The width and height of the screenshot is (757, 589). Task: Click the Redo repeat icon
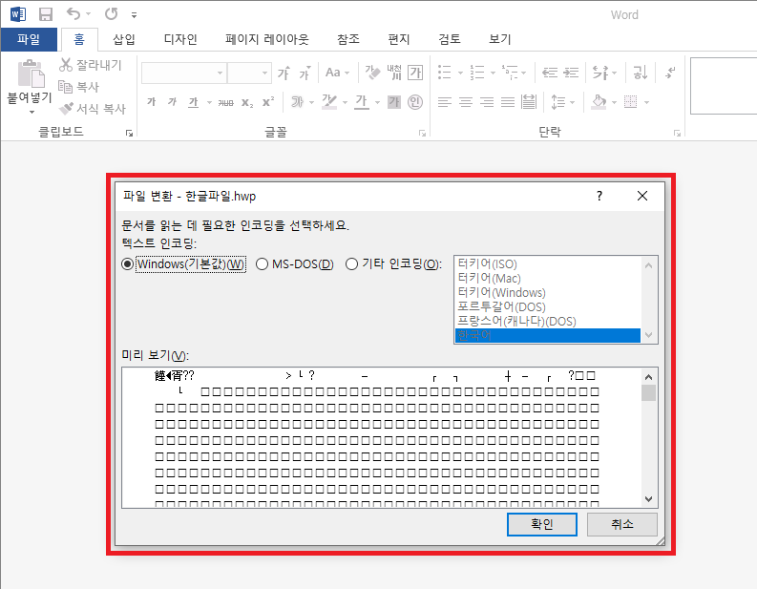pos(112,14)
